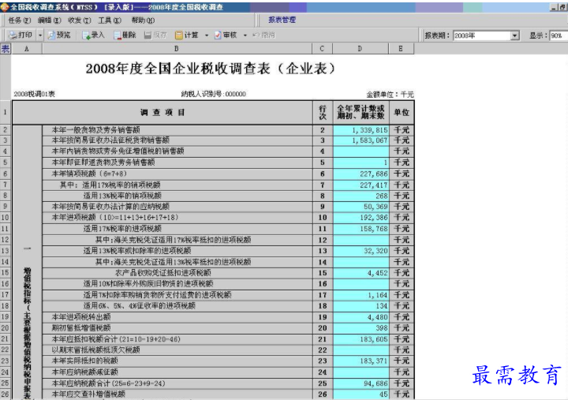Run the 计算 (Calculate) tool
This screenshot has width=568, height=400.
pos(187,36)
